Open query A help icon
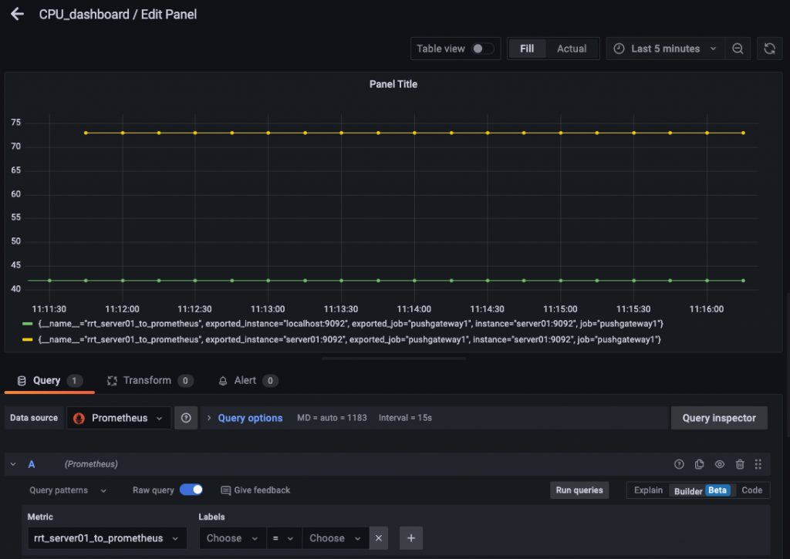Image resolution: width=790 pixels, height=559 pixels. click(x=679, y=464)
